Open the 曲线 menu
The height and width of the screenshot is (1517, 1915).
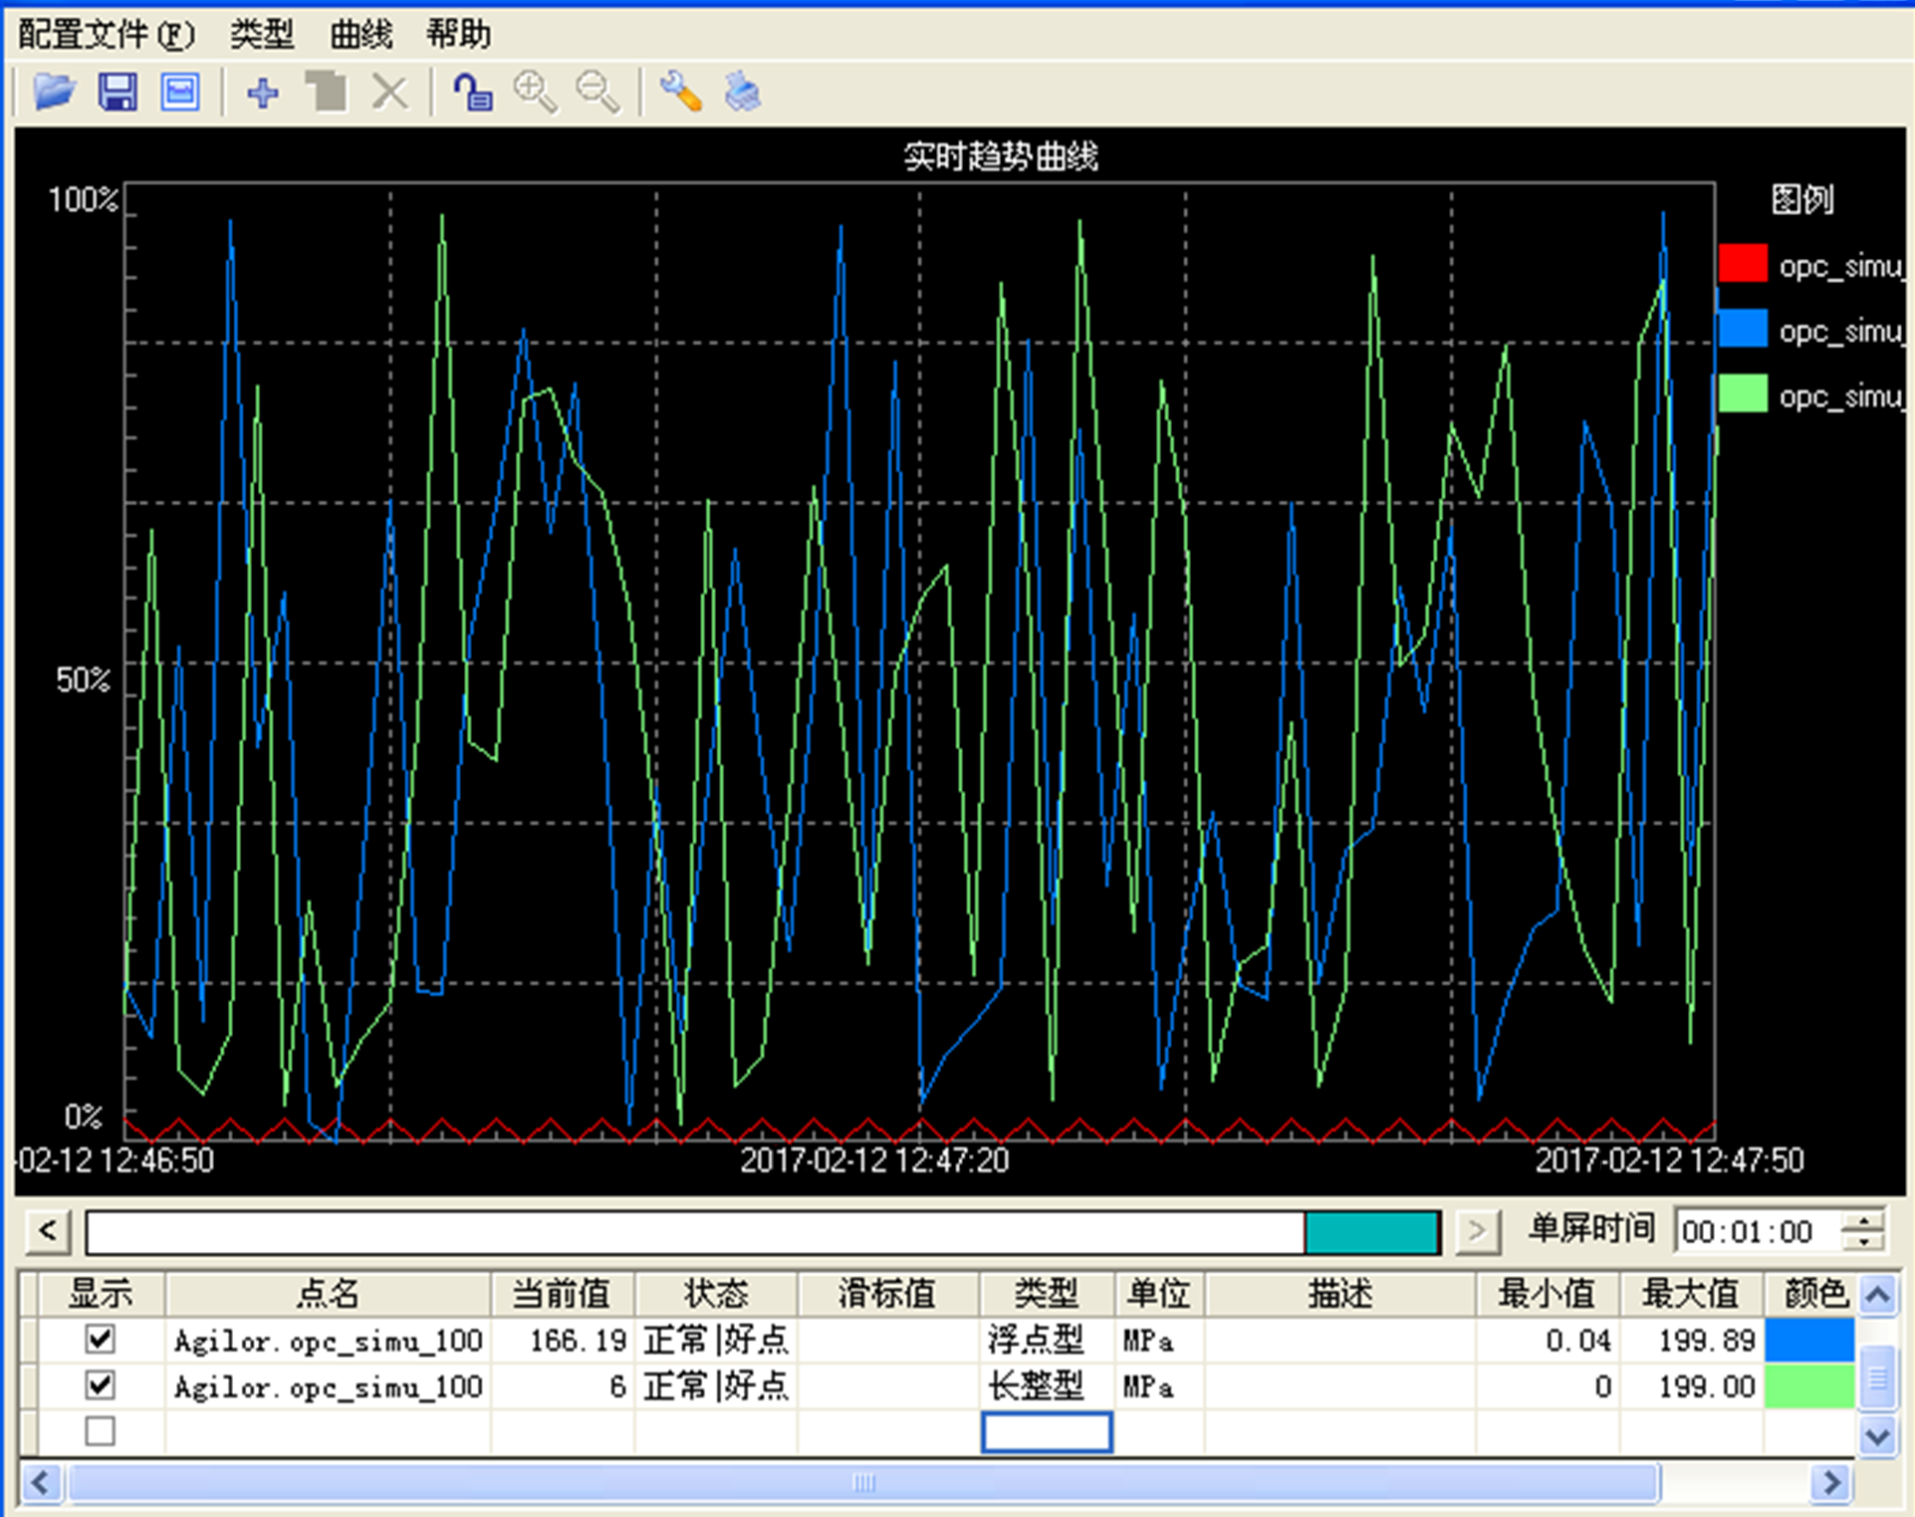(360, 35)
